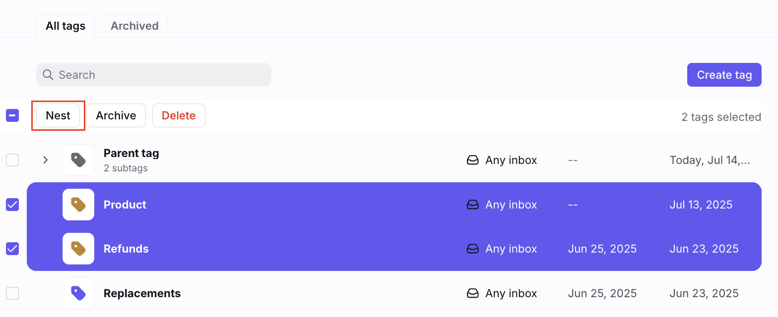Focus the Search tags input field

pos(154,75)
